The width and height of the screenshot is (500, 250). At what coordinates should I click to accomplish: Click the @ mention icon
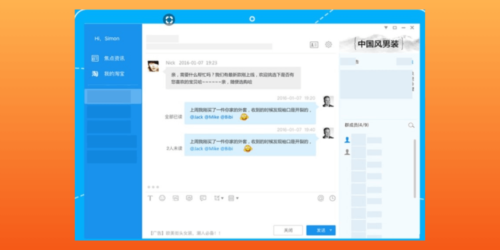click(321, 198)
